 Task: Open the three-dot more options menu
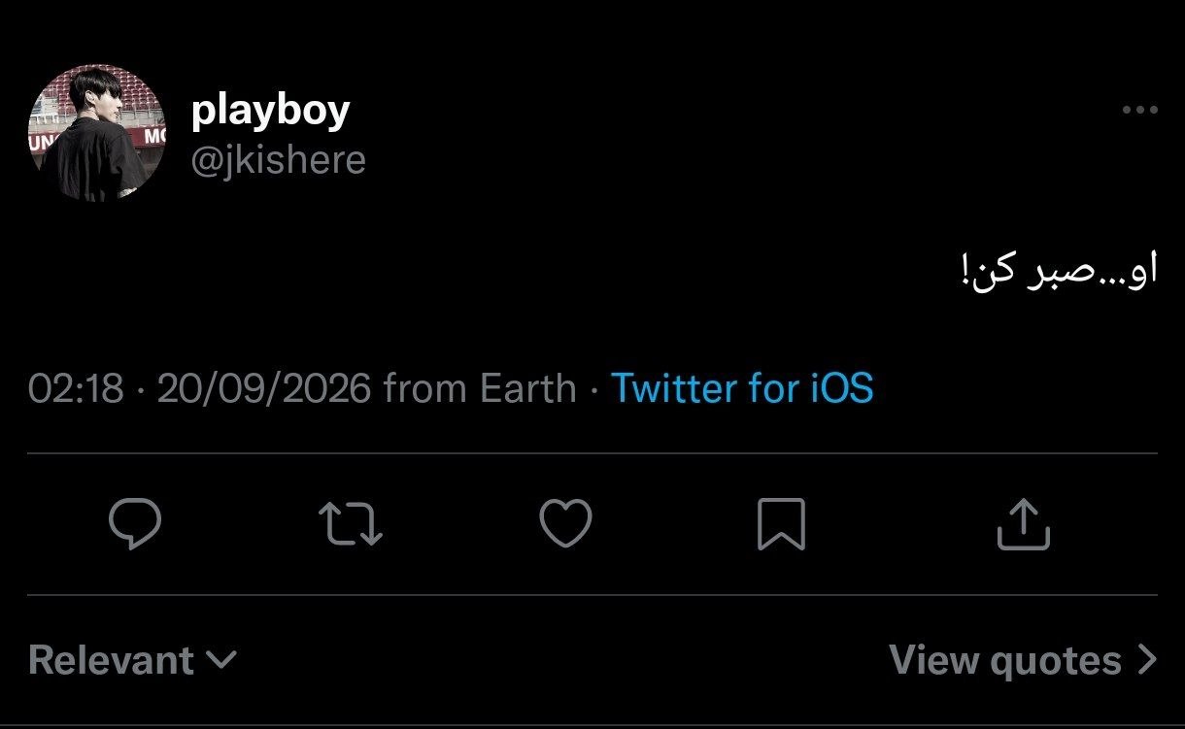pos(1139,111)
